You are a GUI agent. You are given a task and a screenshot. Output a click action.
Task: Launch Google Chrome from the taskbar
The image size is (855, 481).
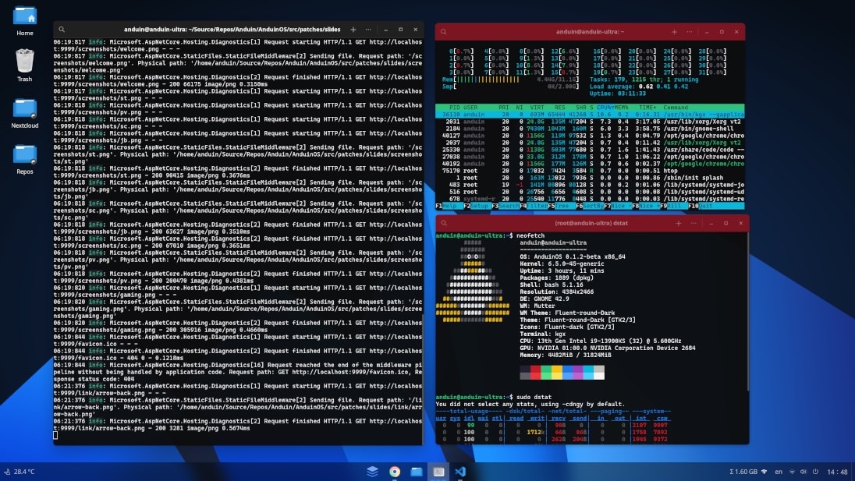[393, 472]
